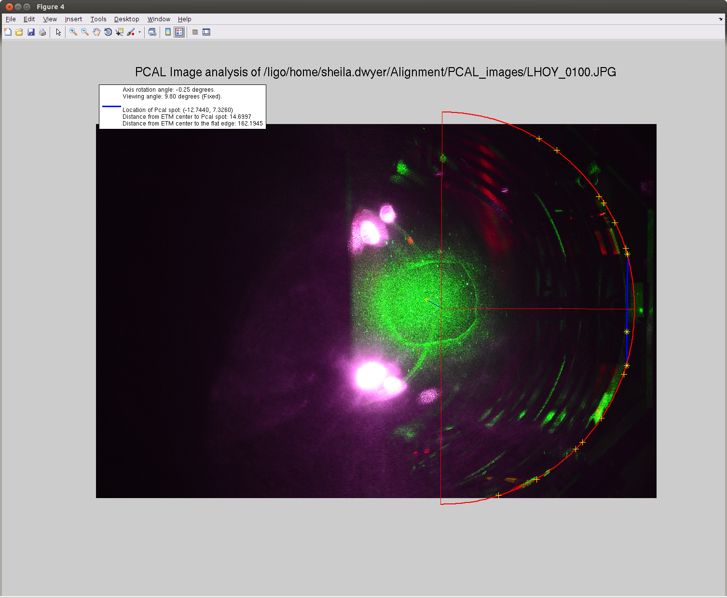The height and width of the screenshot is (598, 727).
Task: Select the Zoom In magnifier tool
Action: pos(73,32)
